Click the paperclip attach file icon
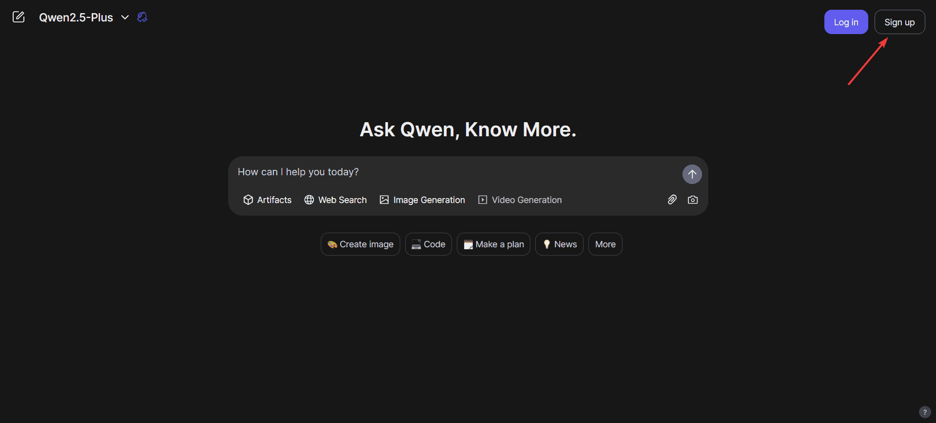The width and height of the screenshot is (936, 423). click(x=672, y=200)
